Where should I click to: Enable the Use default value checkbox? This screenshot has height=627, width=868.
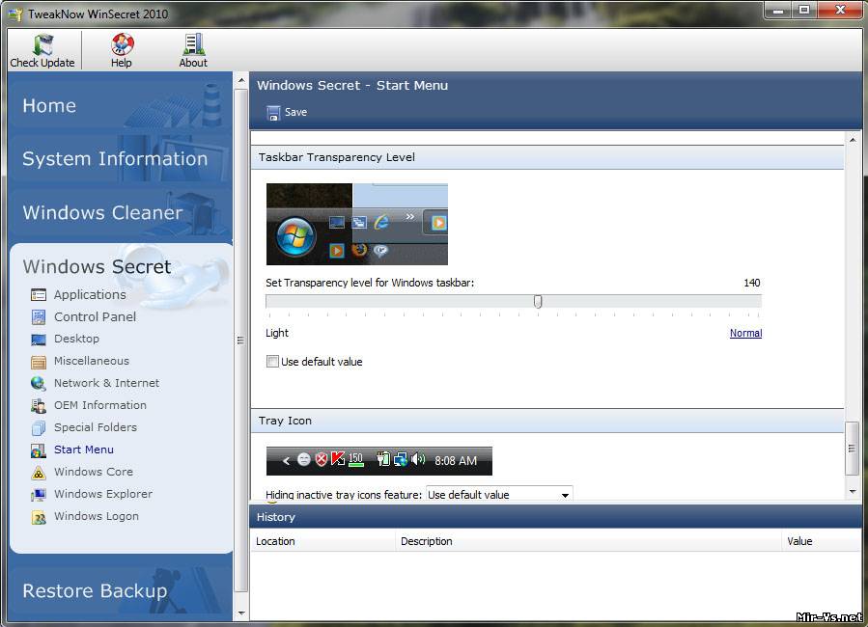(272, 362)
